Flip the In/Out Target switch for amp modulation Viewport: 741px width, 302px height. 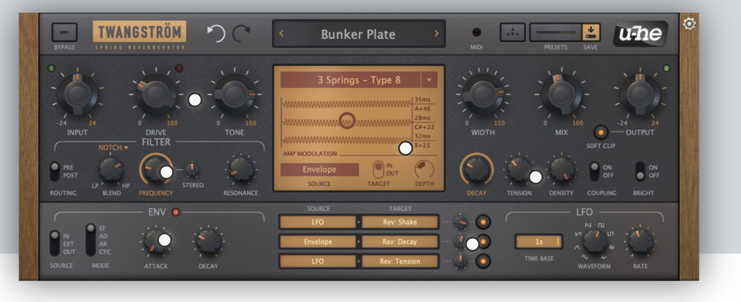[x=378, y=169]
